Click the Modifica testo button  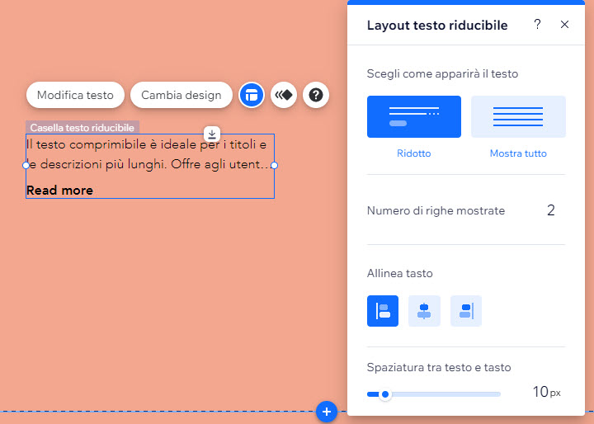pyautogui.click(x=75, y=95)
